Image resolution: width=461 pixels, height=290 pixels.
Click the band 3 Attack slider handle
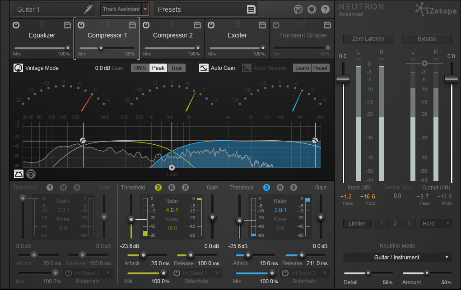click(x=248, y=255)
